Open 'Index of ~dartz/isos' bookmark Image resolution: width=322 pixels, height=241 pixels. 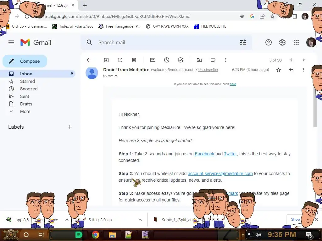(73, 26)
